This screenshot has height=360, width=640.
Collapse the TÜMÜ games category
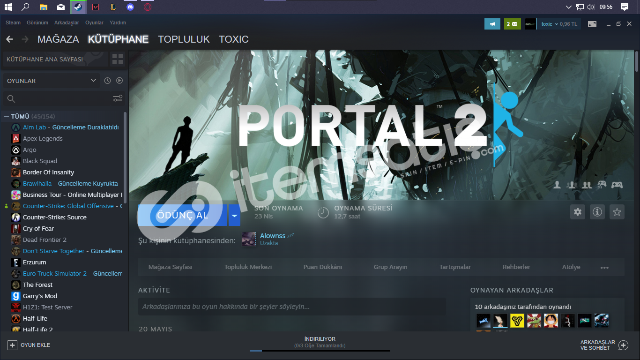[x=7, y=116]
